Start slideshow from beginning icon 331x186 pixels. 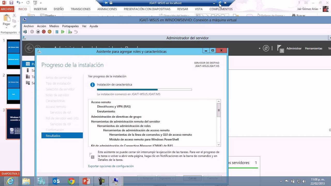pos(35,3)
